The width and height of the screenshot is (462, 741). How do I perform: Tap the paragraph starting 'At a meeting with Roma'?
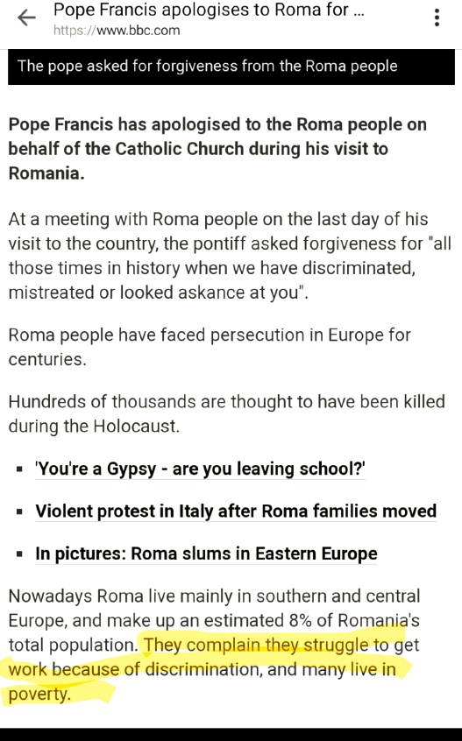click(x=230, y=256)
